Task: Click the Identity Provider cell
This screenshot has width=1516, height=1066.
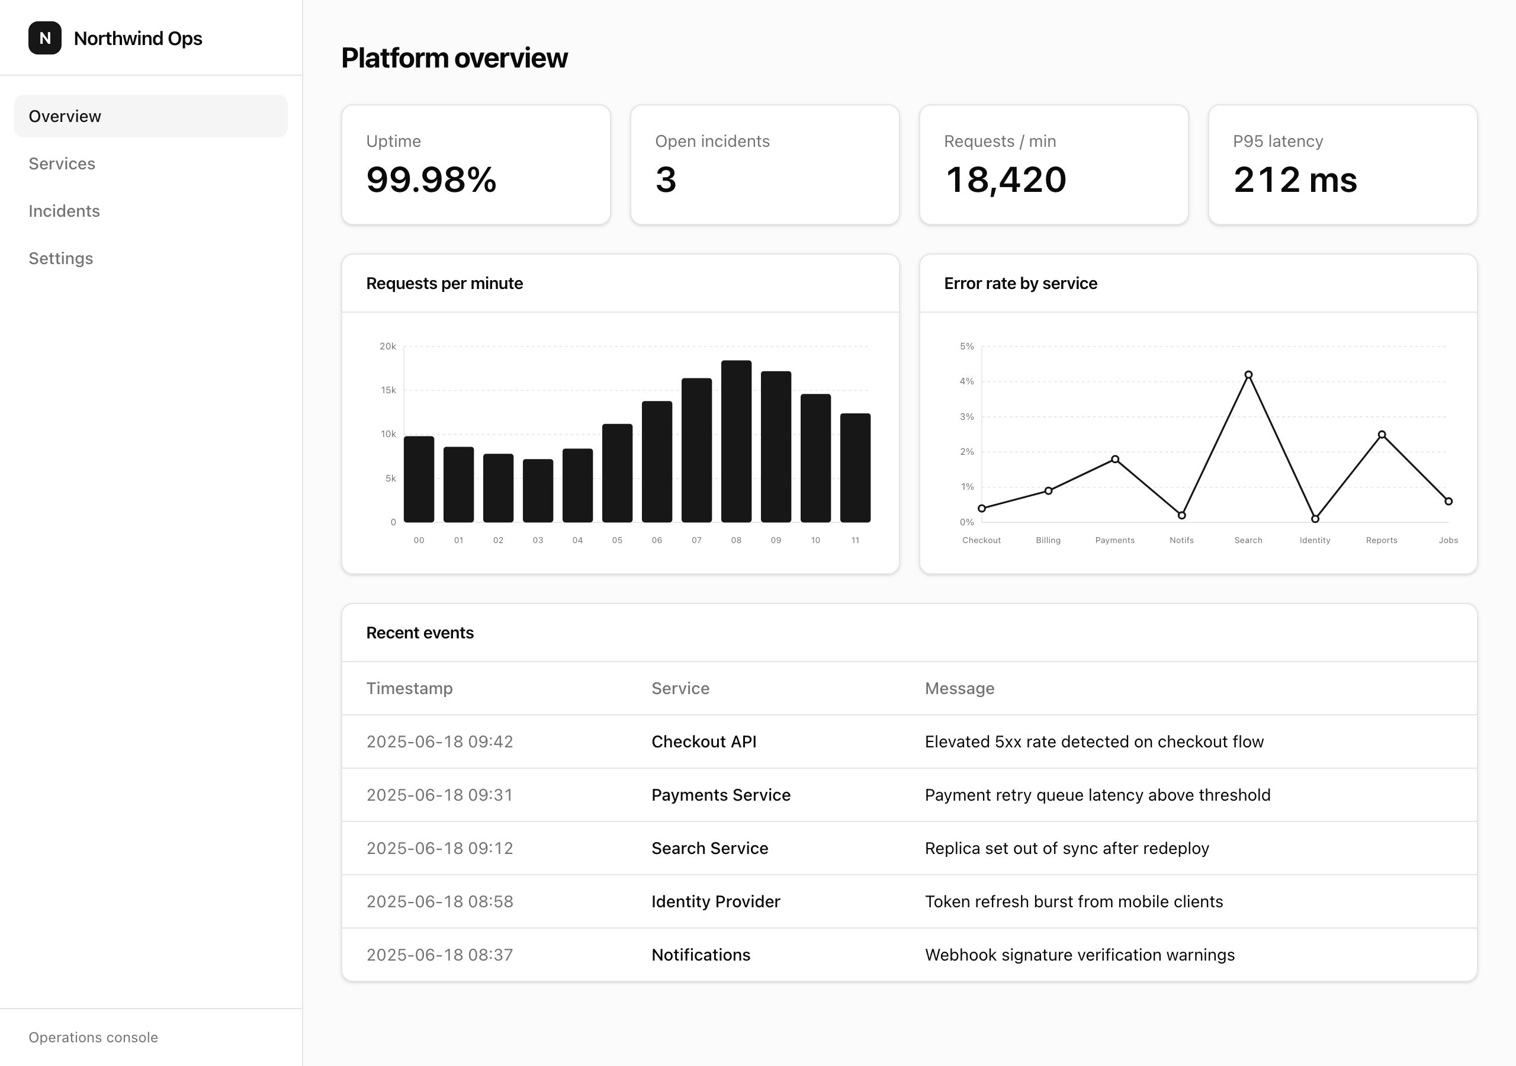Action: click(716, 901)
